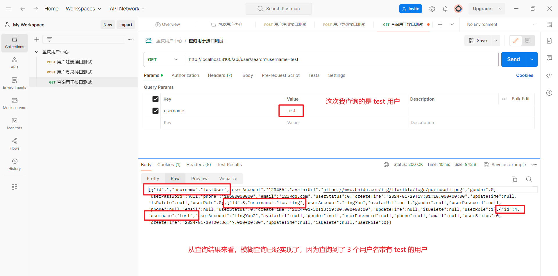The width and height of the screenshot is (558, 276).
Task: Open the Flows sidebar section
Action: 15,144
